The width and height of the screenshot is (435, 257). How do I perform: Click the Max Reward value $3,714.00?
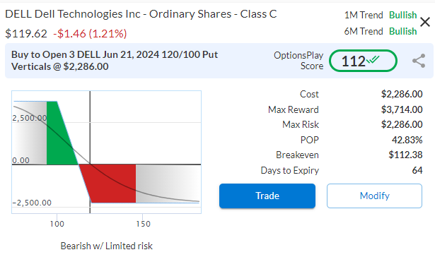[402, 109]
